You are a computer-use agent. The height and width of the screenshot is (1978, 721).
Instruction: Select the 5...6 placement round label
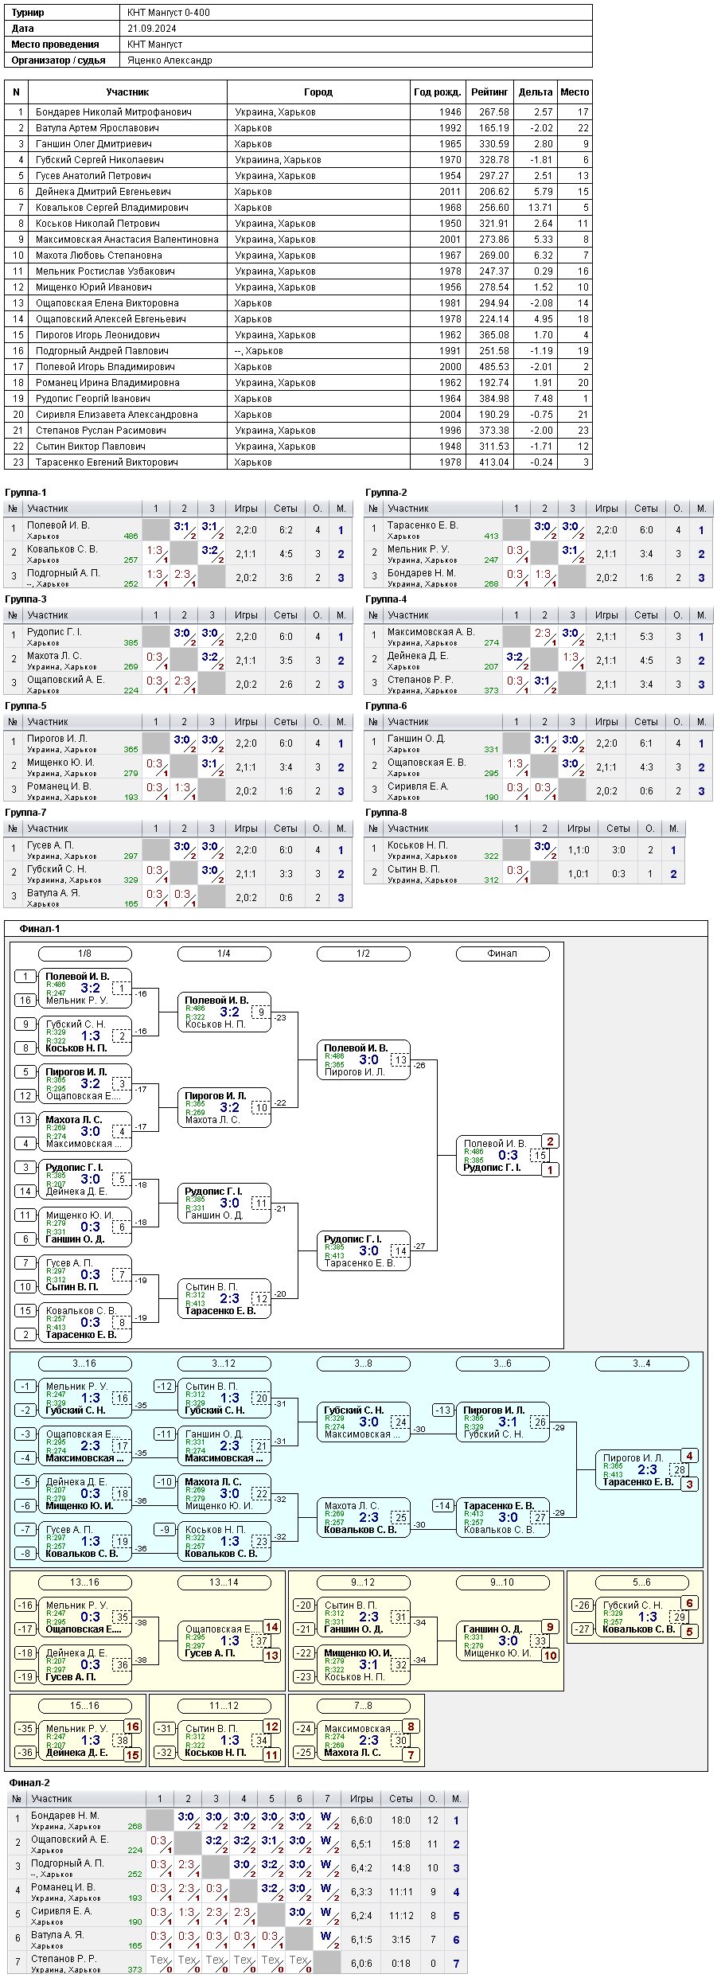(641, 1582)
